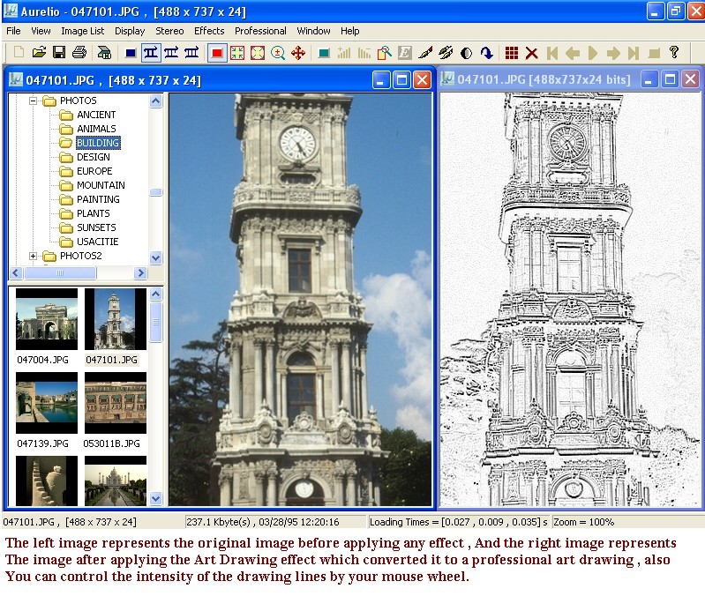This screenshot has height=596, width=705.
Task: Select the USACITIE folder
Action: (98, 242)
